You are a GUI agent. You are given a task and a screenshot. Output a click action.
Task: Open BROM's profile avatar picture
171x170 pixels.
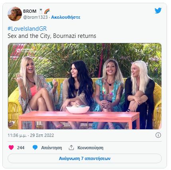click(15, 14)
